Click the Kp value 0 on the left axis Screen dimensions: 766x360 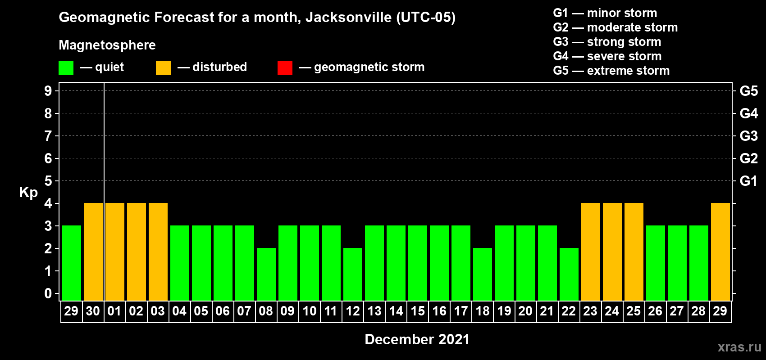(x=48, y=293)
